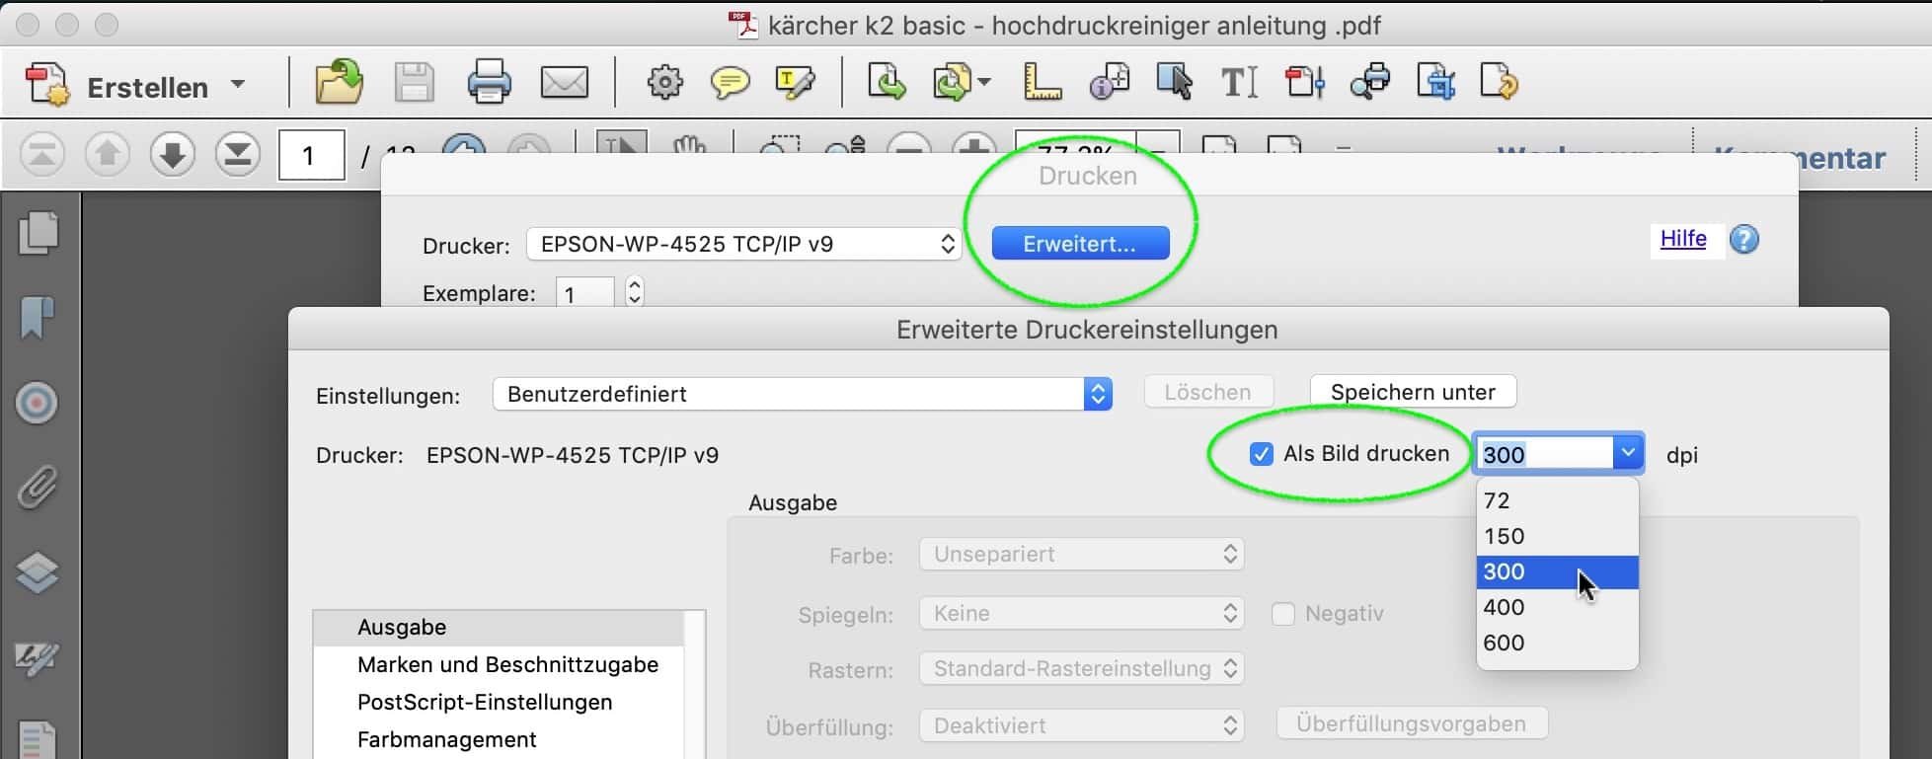Open the Kommentar pane tab
This screenshot has height=759, width=1932.
coord(1801,157)
